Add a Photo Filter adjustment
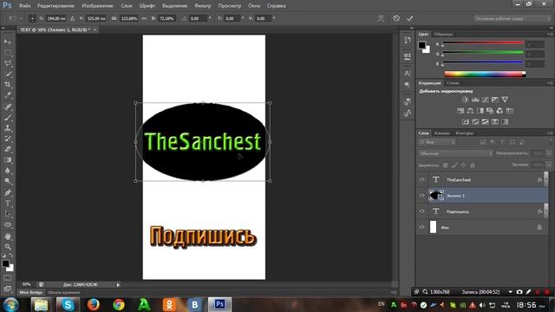The height and width of the screenshot is (312, 555). coord(490,111)
